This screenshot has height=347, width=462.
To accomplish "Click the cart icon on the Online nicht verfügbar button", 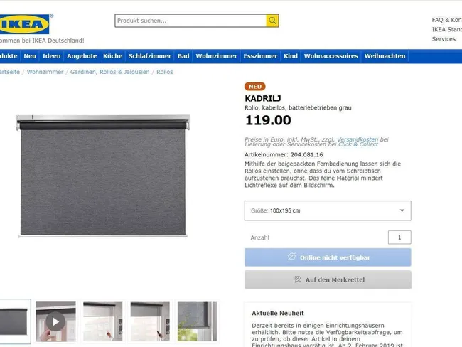I will click(x=291, y=257).
